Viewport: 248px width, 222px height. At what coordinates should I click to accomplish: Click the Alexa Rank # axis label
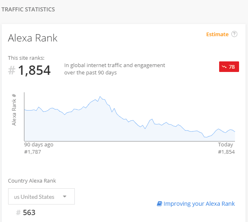point(14,110)
